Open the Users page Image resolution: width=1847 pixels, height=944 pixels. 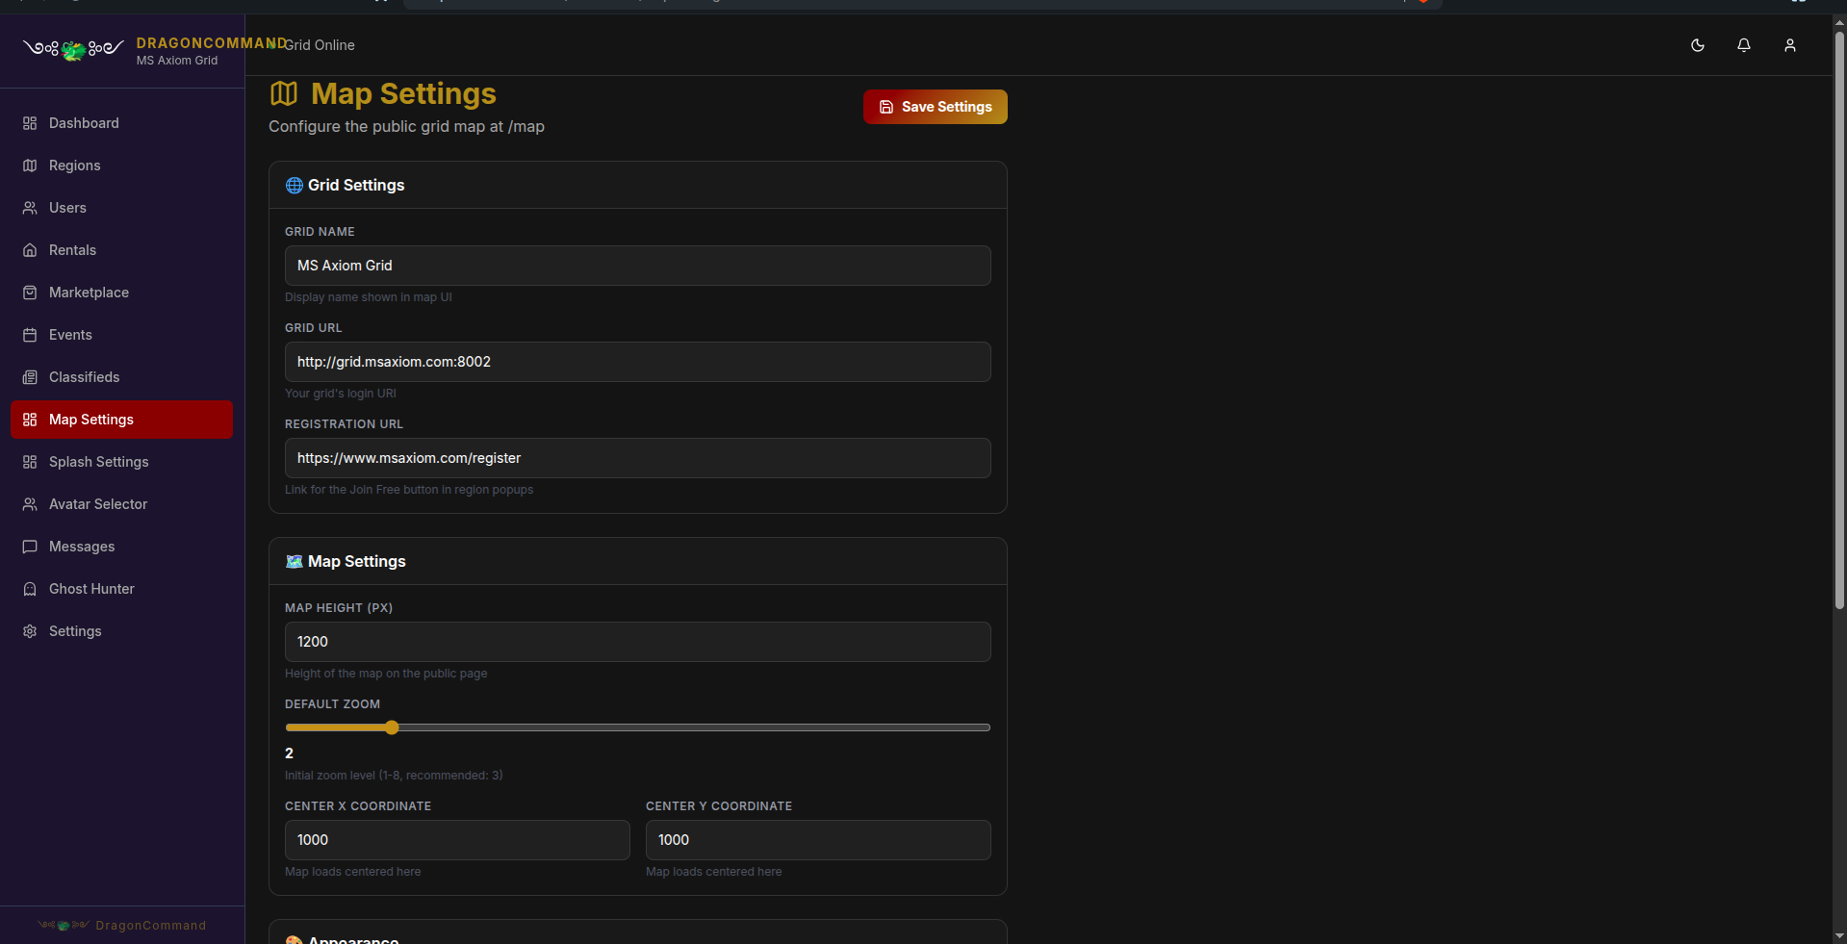(122, 208)
